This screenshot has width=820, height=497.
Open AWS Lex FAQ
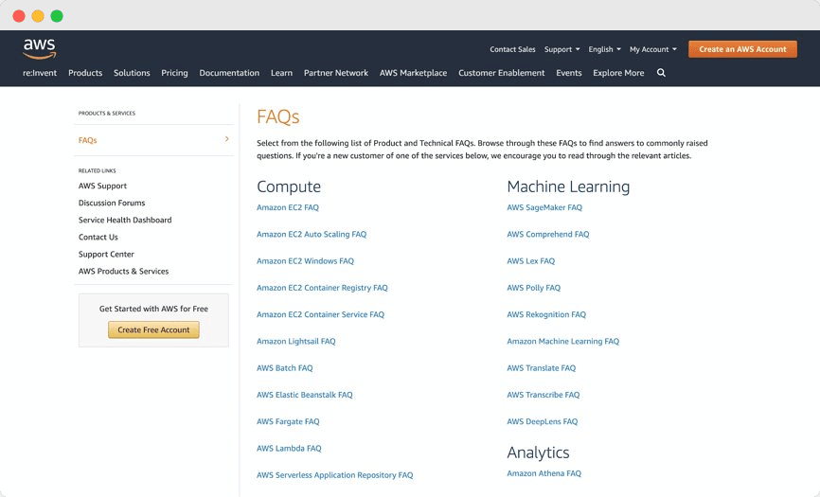pos(531,260)
